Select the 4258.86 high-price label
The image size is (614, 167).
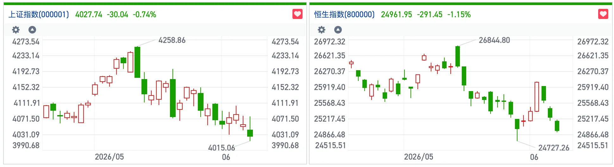pyautogui.click(x=172, y=40)
